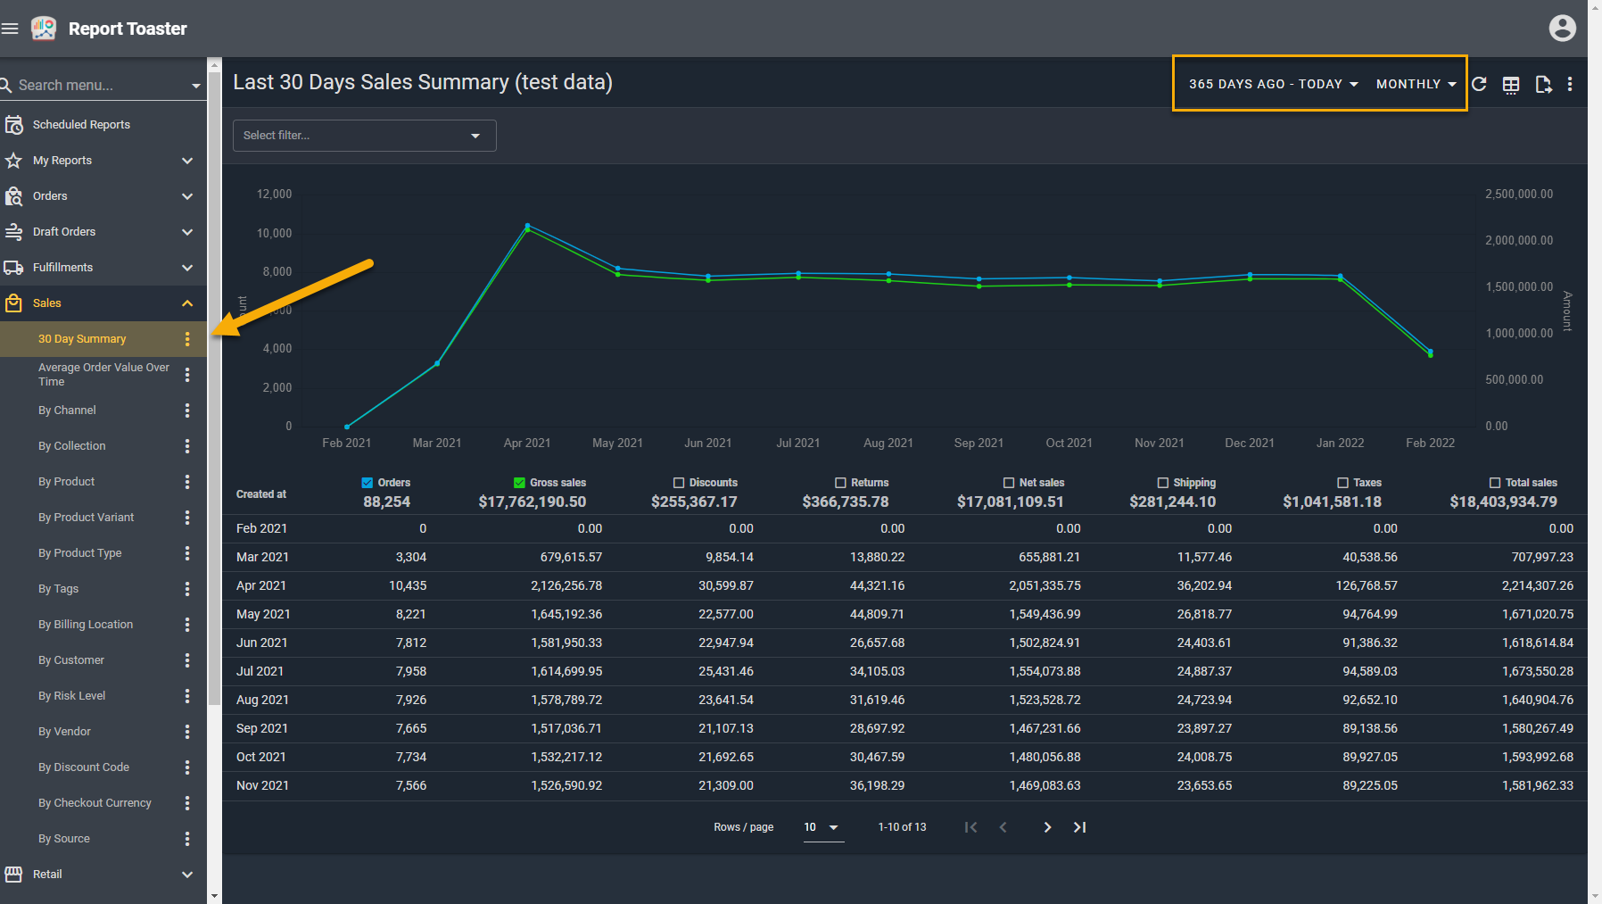
Task: Open options for By Channel report
Action: tap(187, 411)
